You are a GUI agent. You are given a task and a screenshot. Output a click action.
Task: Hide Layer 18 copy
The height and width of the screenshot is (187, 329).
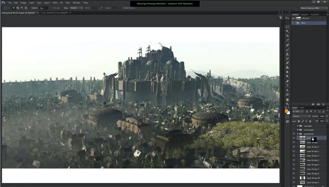[294, 142]
